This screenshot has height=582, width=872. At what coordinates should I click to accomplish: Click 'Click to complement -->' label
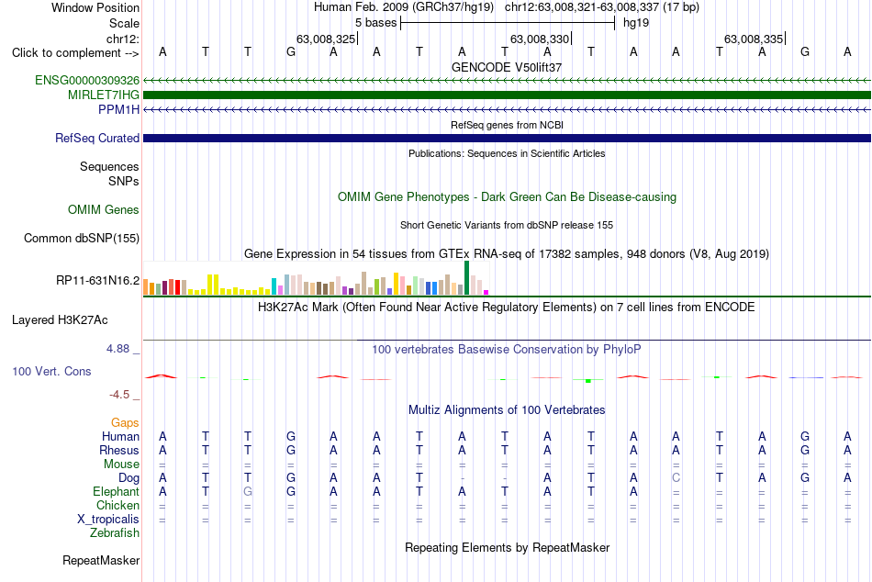[x=75, y=53]
